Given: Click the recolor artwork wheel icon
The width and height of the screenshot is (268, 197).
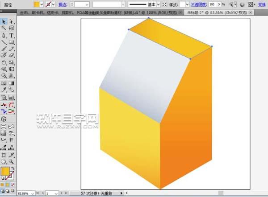Looking at the screenshot, I should pos(242,4).
